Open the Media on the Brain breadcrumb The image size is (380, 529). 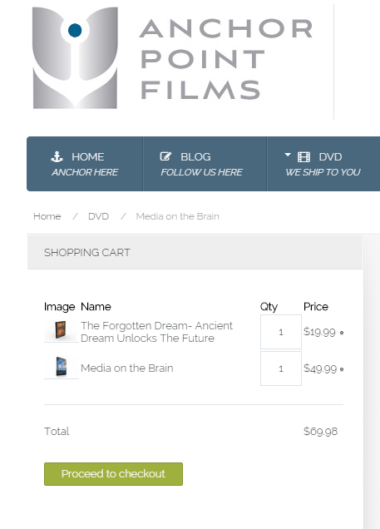[177, 216]
